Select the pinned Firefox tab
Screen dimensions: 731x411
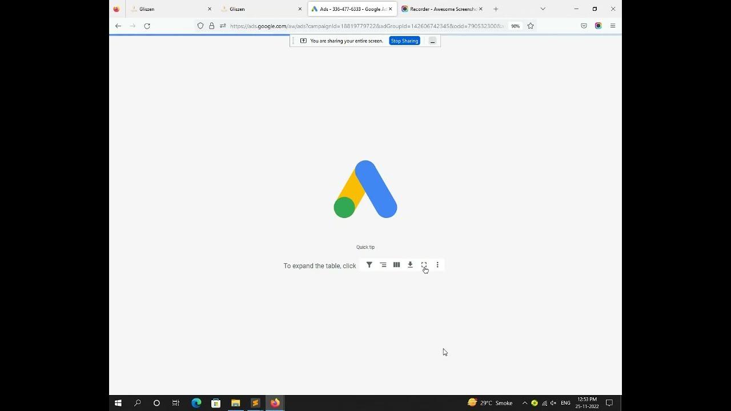click(117, 9)
